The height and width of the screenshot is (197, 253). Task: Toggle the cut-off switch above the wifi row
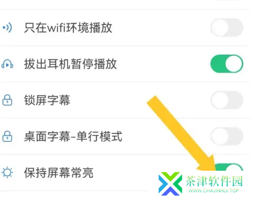(x=227, y=1)
